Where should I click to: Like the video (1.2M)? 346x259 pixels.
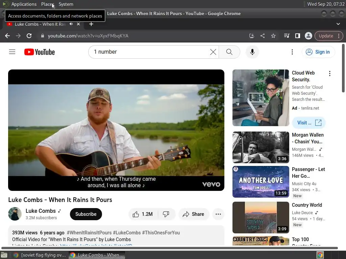click(143, 214)
